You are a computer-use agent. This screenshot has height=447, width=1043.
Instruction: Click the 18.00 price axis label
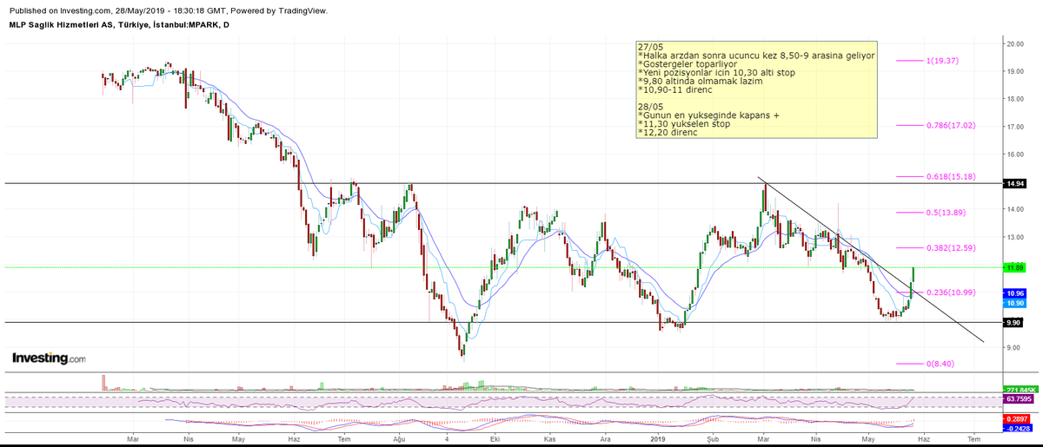[1015, 99]
